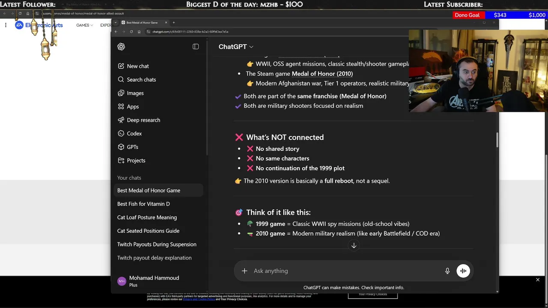Go back in the ChatGPT browser window

(x=116, y=32)
